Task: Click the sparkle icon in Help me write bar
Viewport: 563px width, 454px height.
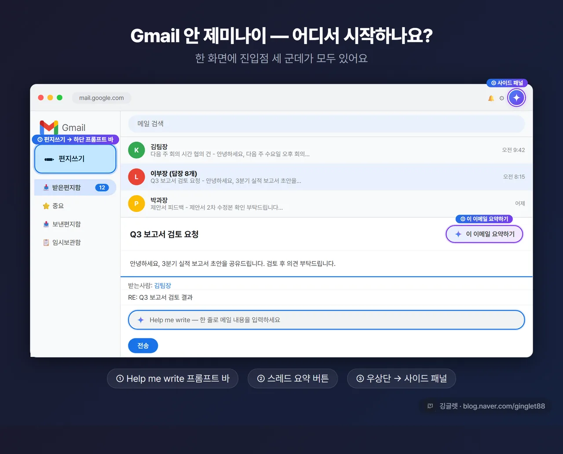Action: tap(141, 320)
